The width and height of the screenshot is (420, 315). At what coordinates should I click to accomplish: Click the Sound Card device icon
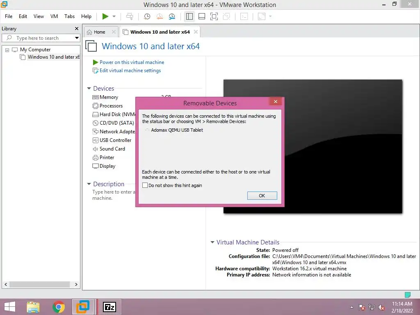pyautogui.click(x=95, y=149)
